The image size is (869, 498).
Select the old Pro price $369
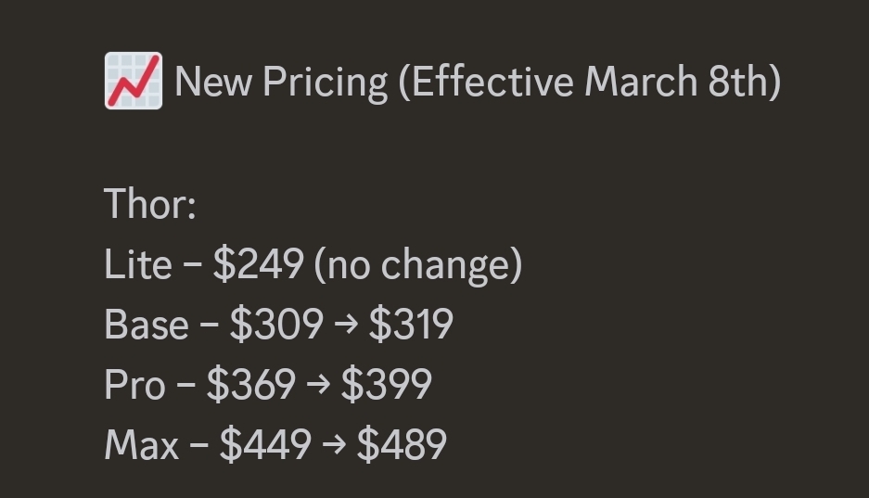click(251, 384)
